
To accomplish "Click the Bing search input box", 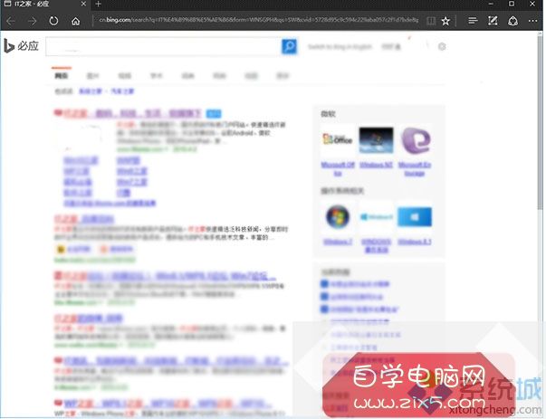I will 164,46.
